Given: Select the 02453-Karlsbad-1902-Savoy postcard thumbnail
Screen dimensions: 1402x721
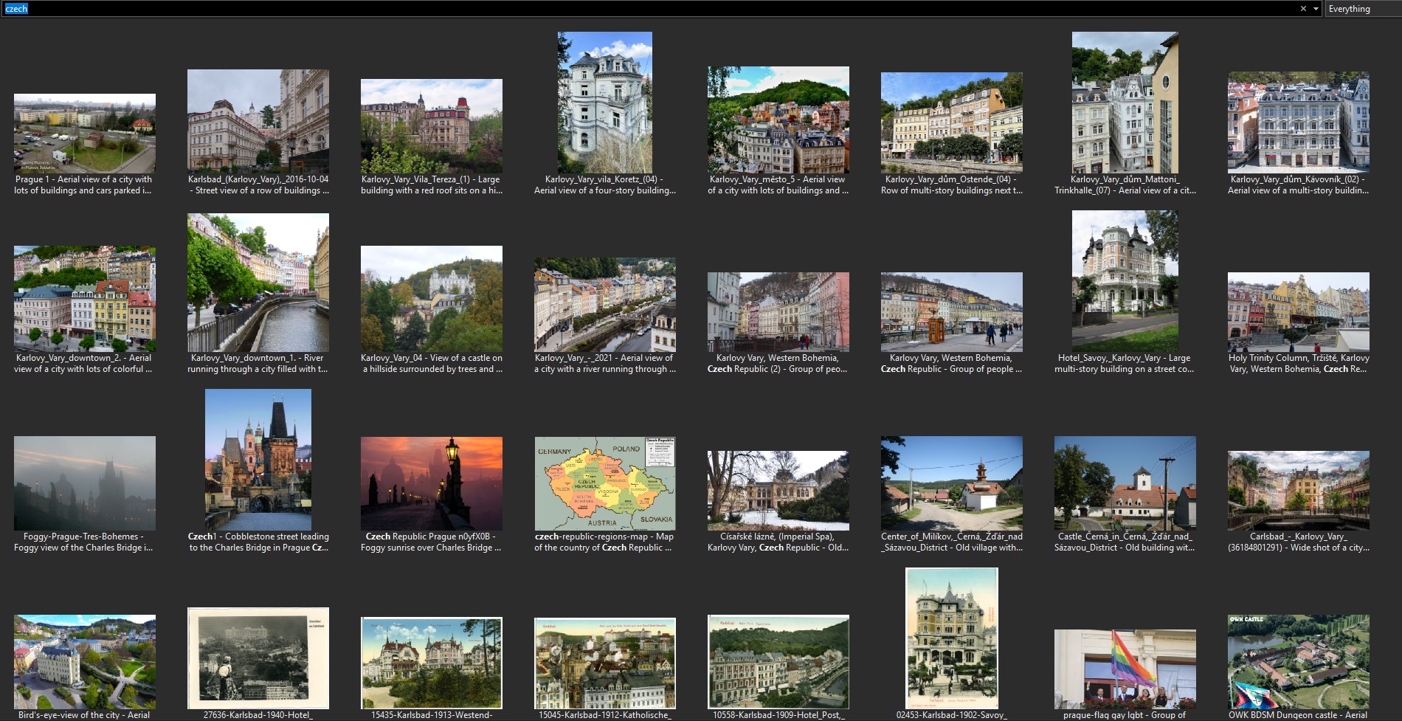Looking at the screenshot, I should (952, 638).
